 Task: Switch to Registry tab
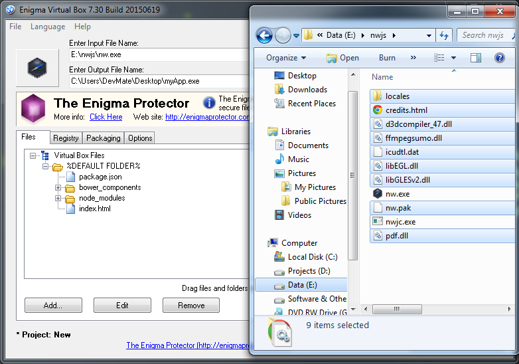pyautogui.click(x=66, y=137)
